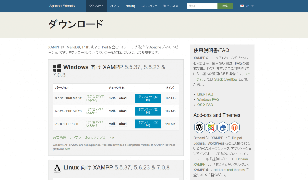The width and height of the screenshot is (308, 180).
Task: Select the Magento add-on icon
Action: [x=234, y=127]
